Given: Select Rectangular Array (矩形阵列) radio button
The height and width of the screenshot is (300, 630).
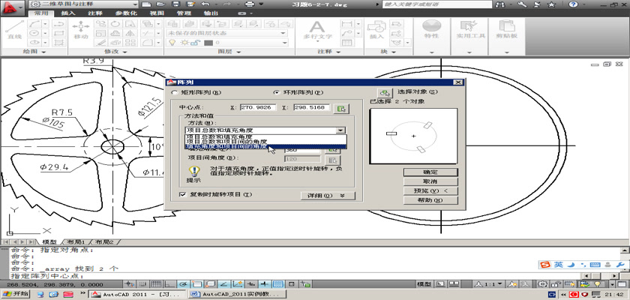Looking at the screenshot, I should (x=174, y=92).
